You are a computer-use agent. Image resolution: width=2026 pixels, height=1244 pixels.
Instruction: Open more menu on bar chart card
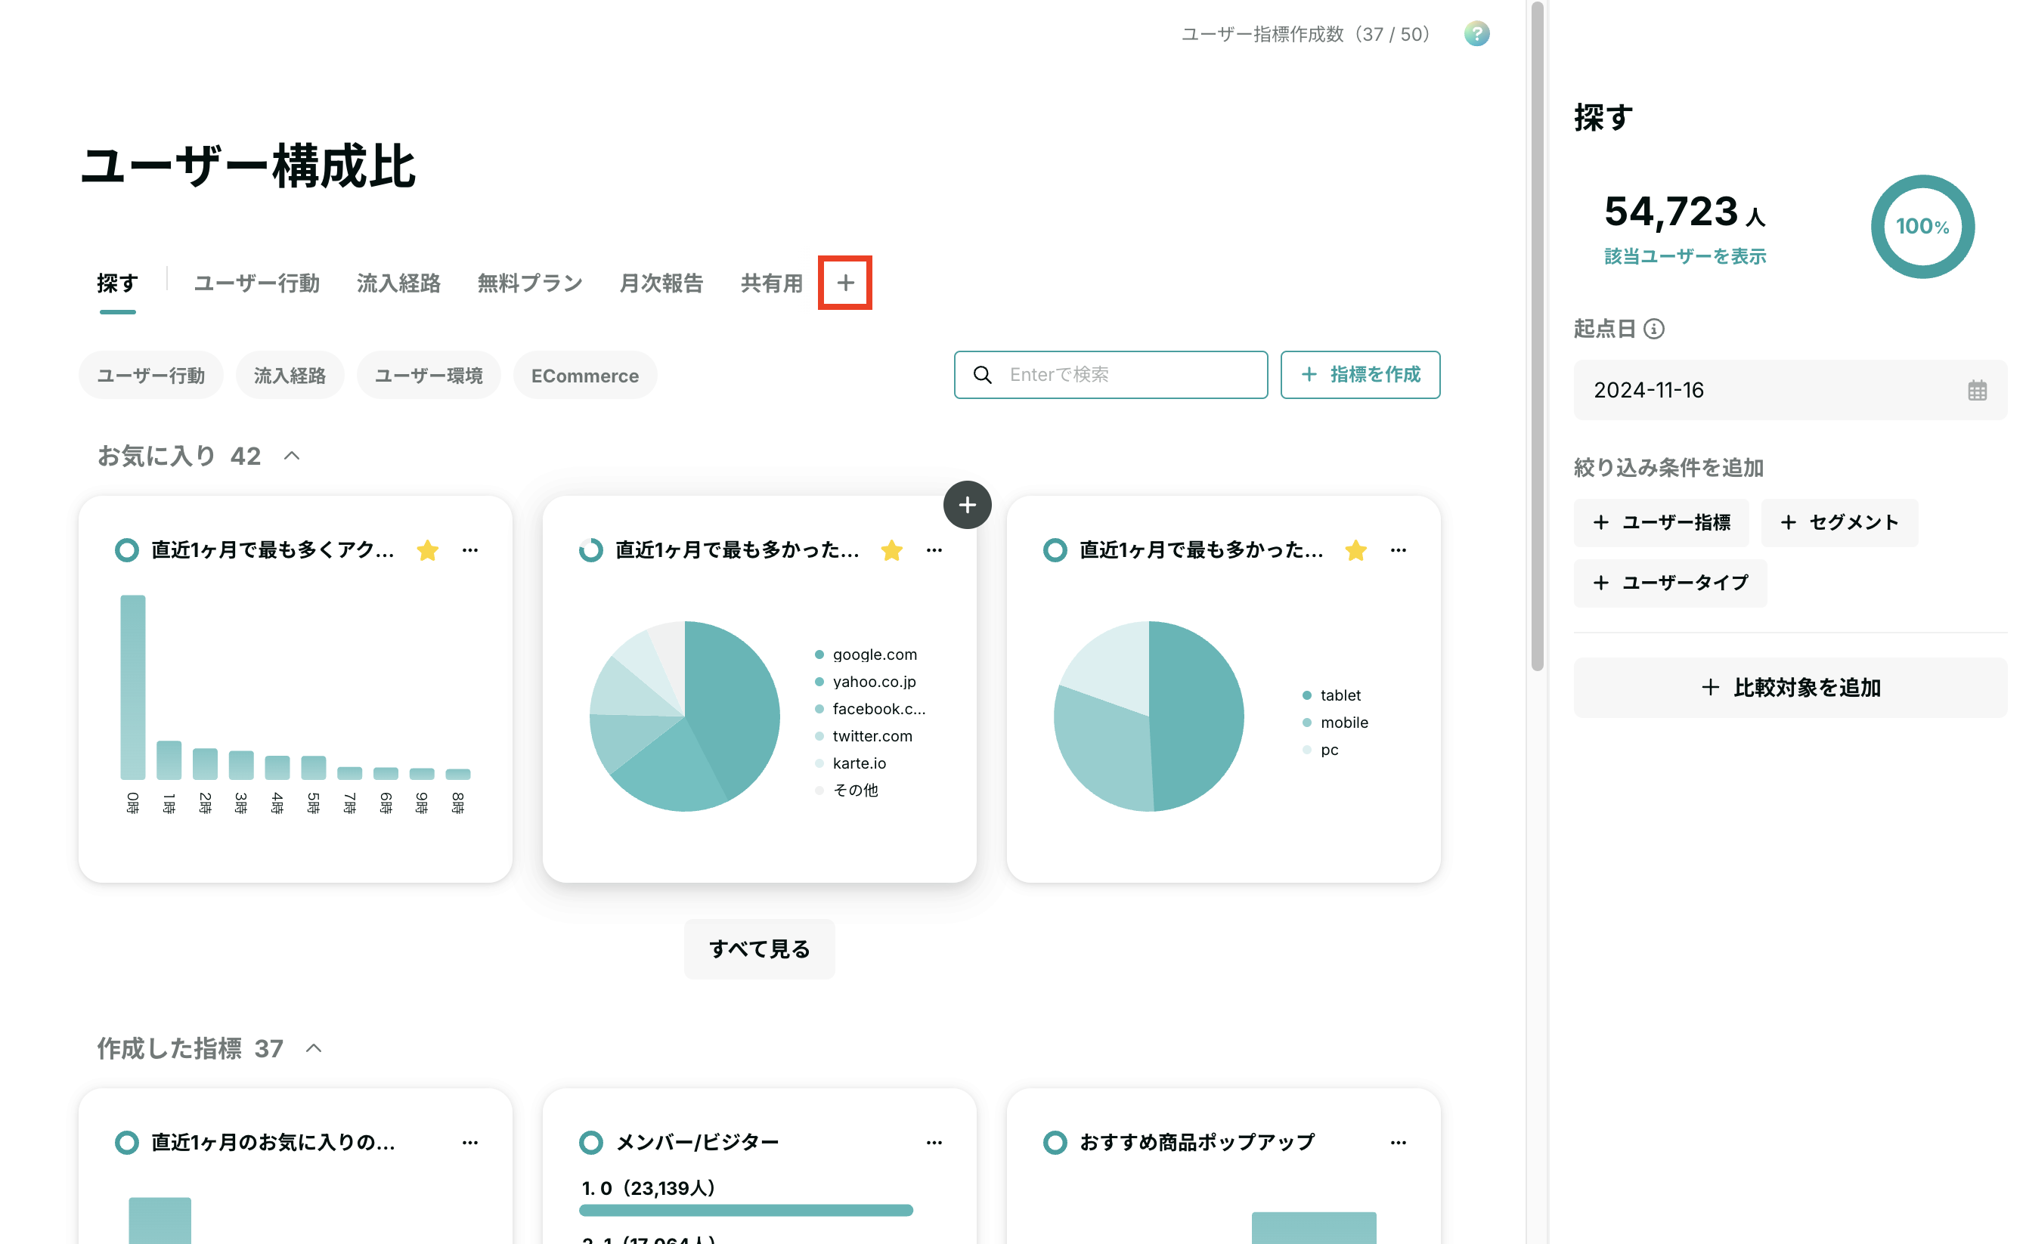point(470,549)
